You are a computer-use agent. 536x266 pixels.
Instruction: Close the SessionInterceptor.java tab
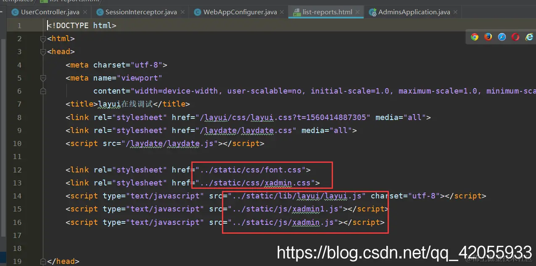[183, 12]
